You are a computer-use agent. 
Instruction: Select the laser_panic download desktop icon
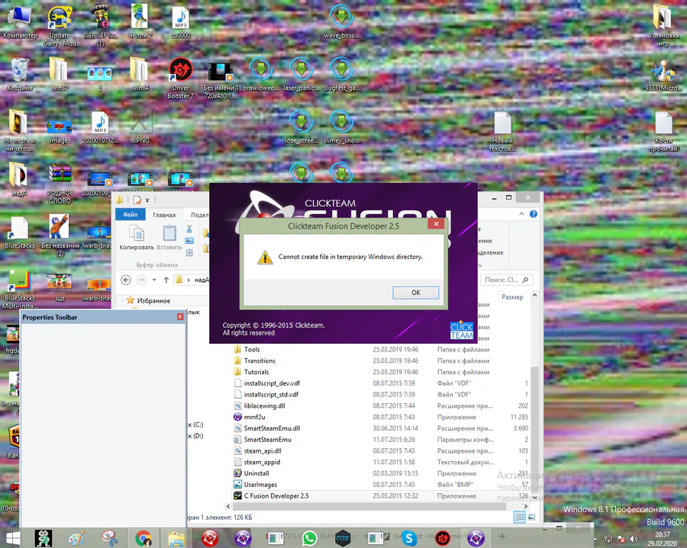pos(301,75)
